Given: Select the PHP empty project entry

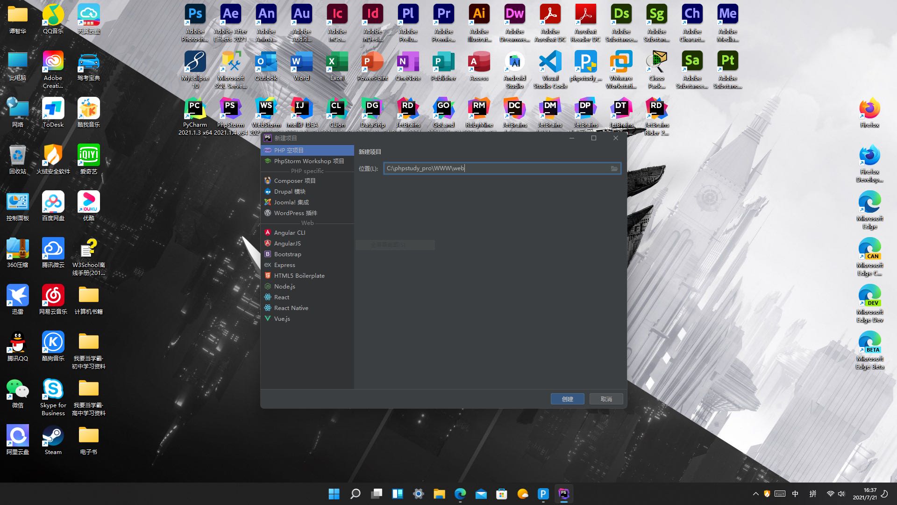Looking at the screenshot, I should [288, 150].
